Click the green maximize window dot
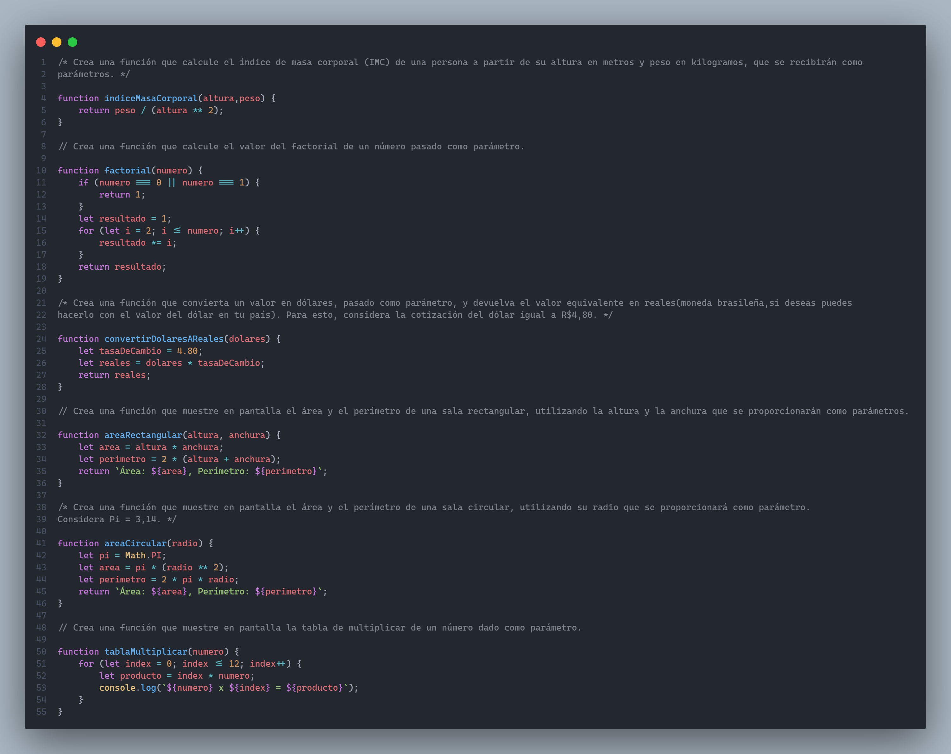951x754 pixels. coord(73,42)
